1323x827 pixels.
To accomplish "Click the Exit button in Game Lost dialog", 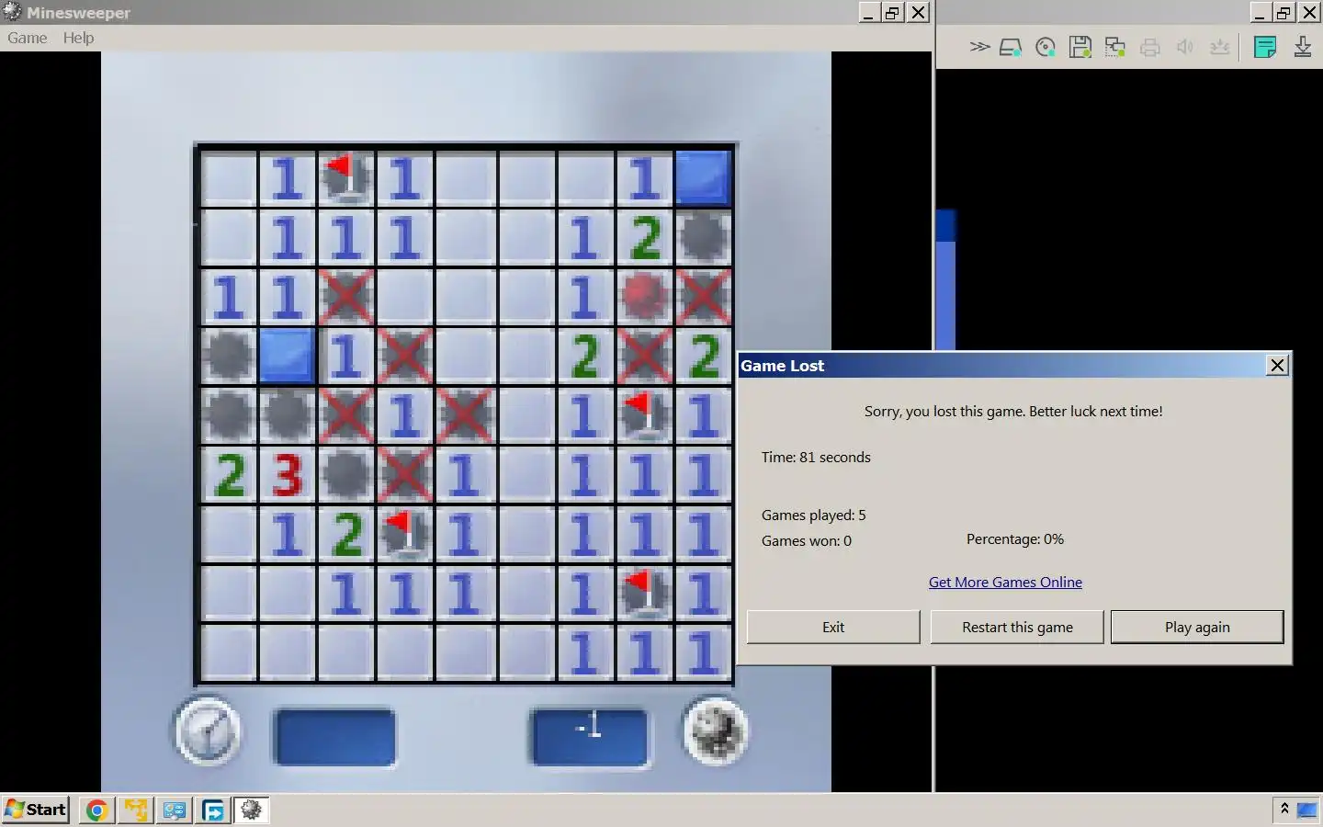I will 833,627.
